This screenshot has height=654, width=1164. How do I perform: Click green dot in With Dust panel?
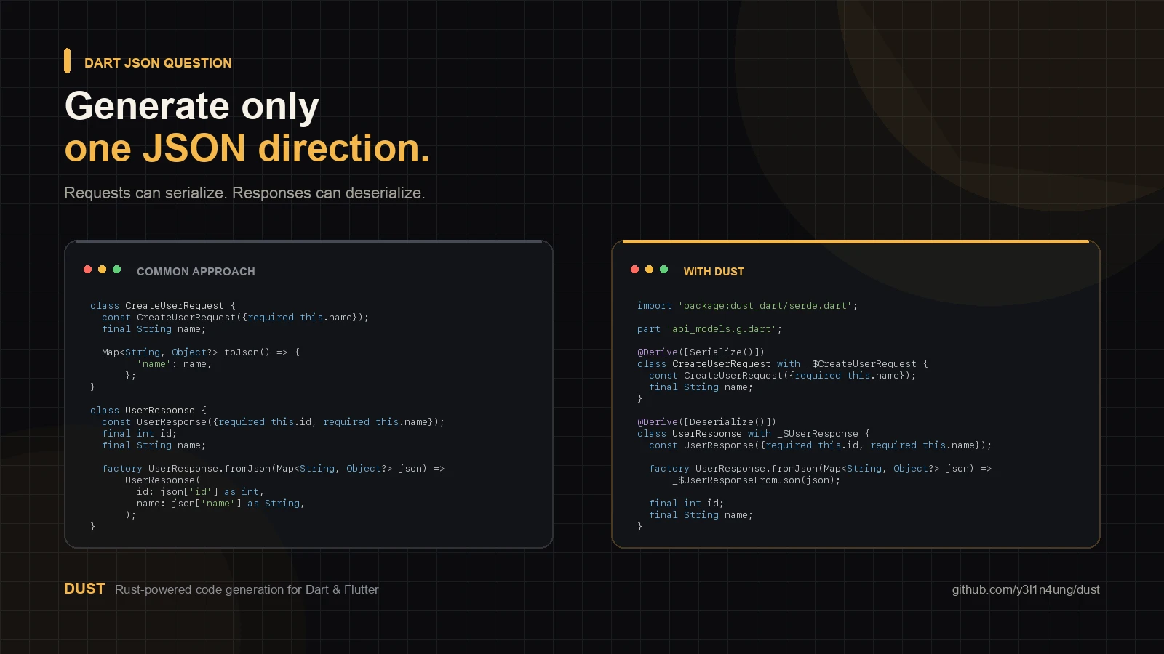[663, 270]
